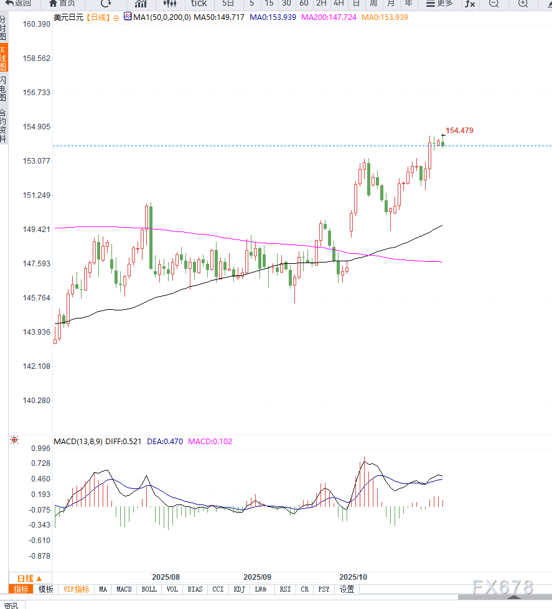Click the MA1 indicator chart icon
Screen dimensions: 552x609
pyautogui.click(x=128, y=17)
